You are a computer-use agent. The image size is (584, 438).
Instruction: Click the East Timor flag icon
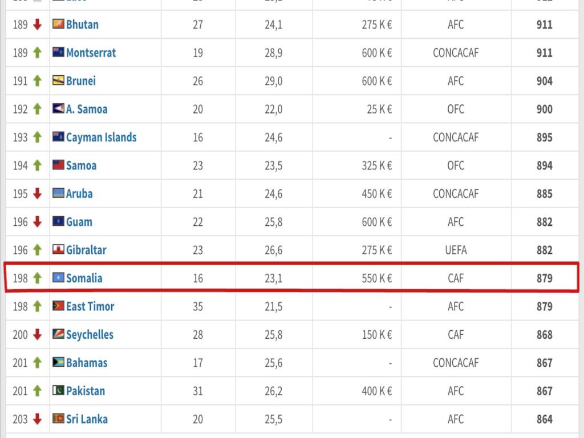[58, 306]
